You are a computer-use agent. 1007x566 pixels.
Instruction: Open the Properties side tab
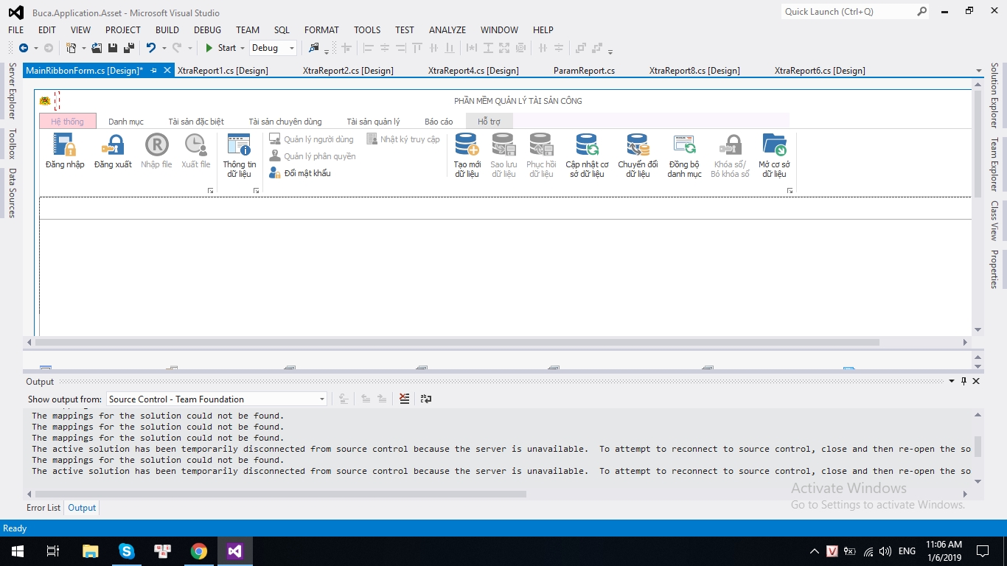[x=994, y=269]
